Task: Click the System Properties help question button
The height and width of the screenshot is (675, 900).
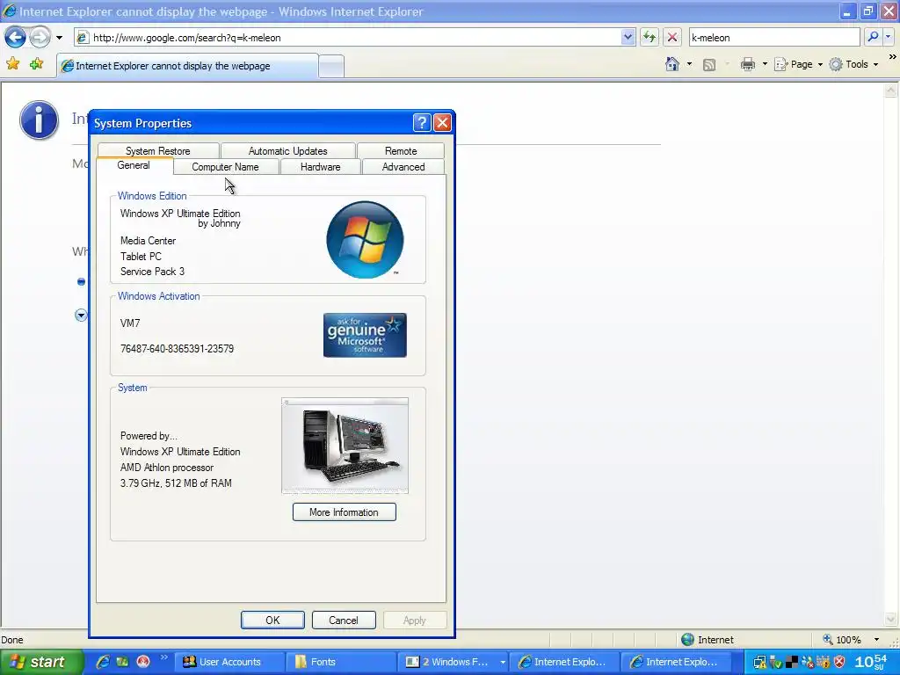Action: (x=421, y=122)
